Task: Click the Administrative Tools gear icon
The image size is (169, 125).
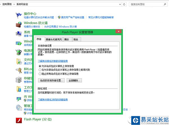Action: click(x=19, y=108)
